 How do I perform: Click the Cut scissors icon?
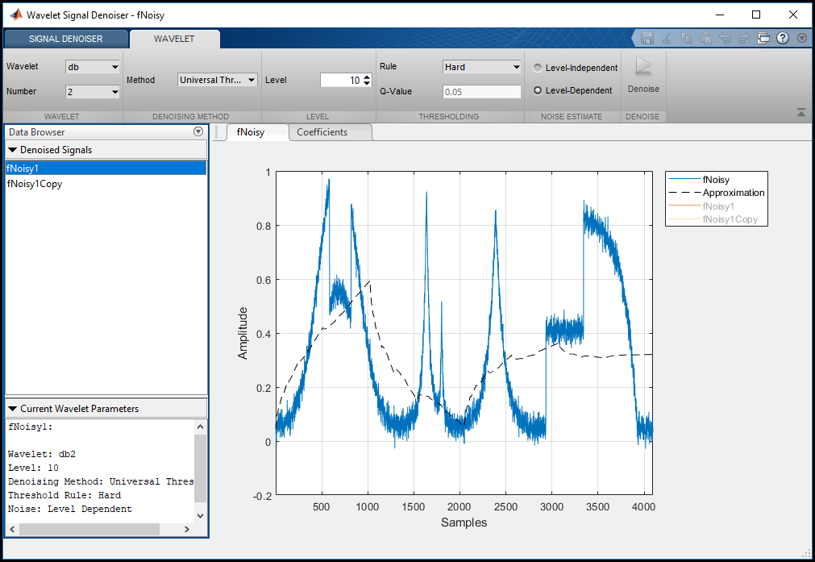click(666, 38)
